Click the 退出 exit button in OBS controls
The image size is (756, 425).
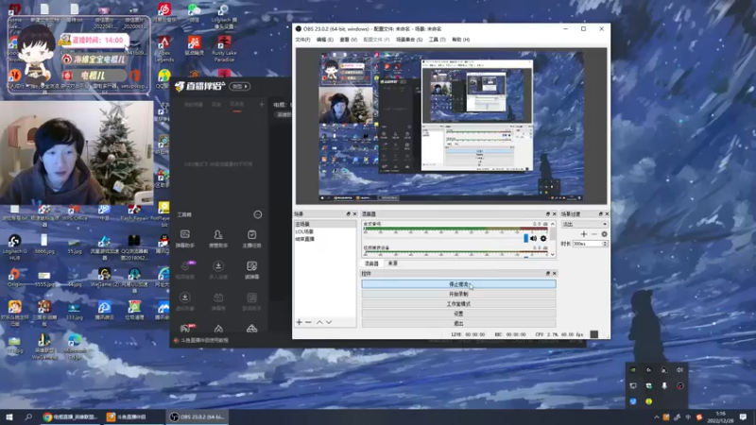[458, 323]
